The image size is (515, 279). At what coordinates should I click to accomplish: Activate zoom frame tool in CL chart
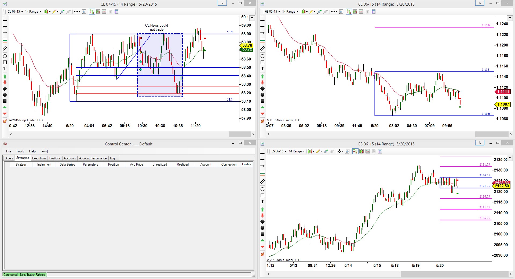pos(84,12)
